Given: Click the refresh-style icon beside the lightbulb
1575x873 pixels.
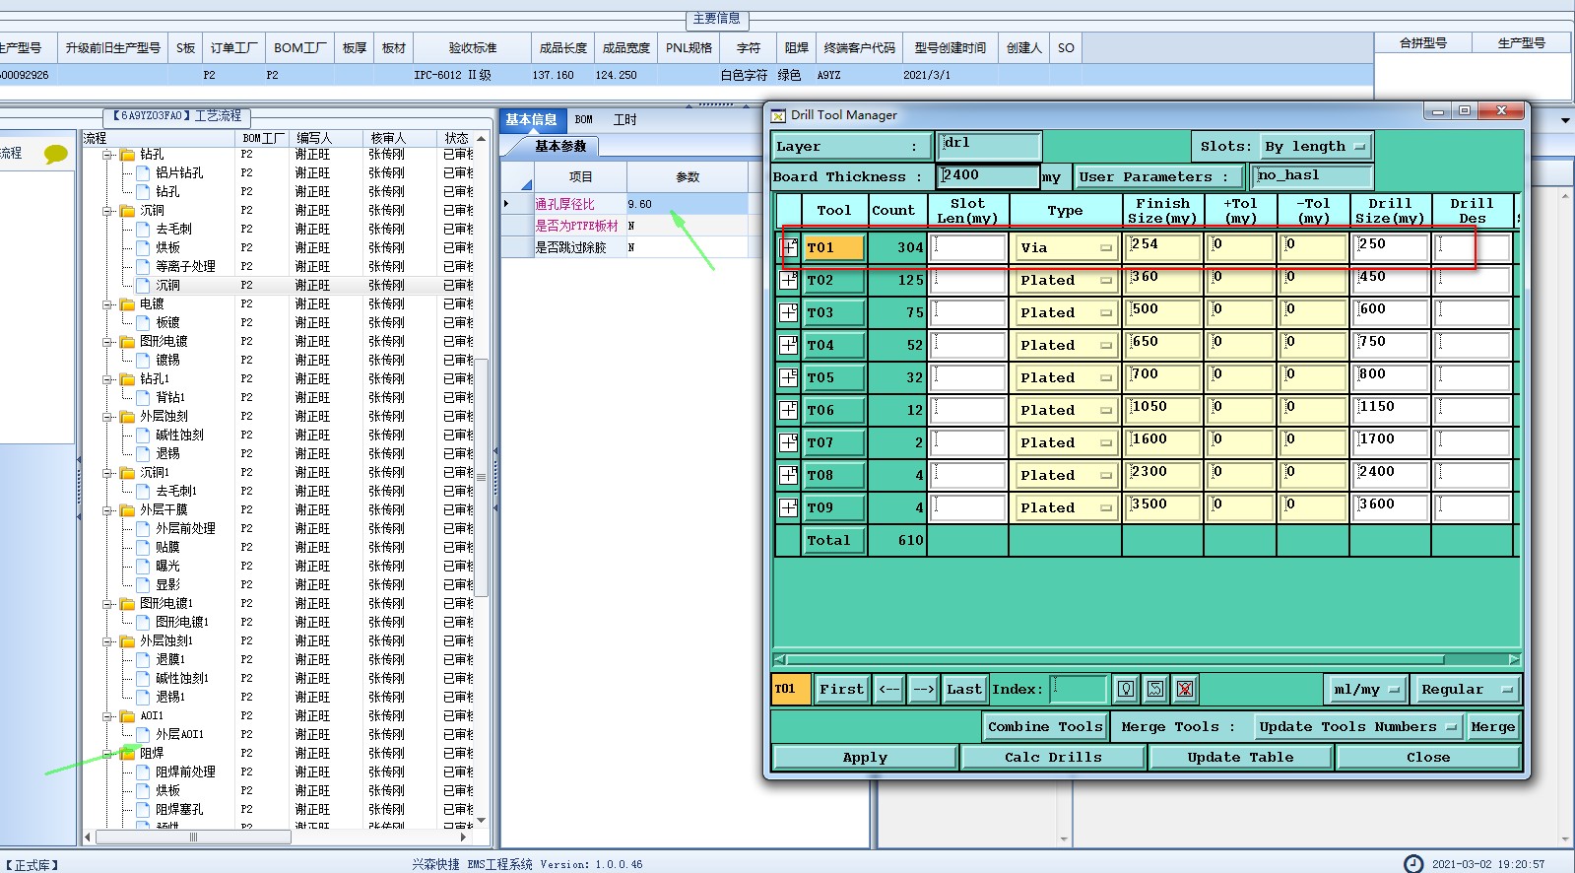Looking at the screenshot, I should (1155, 689).
